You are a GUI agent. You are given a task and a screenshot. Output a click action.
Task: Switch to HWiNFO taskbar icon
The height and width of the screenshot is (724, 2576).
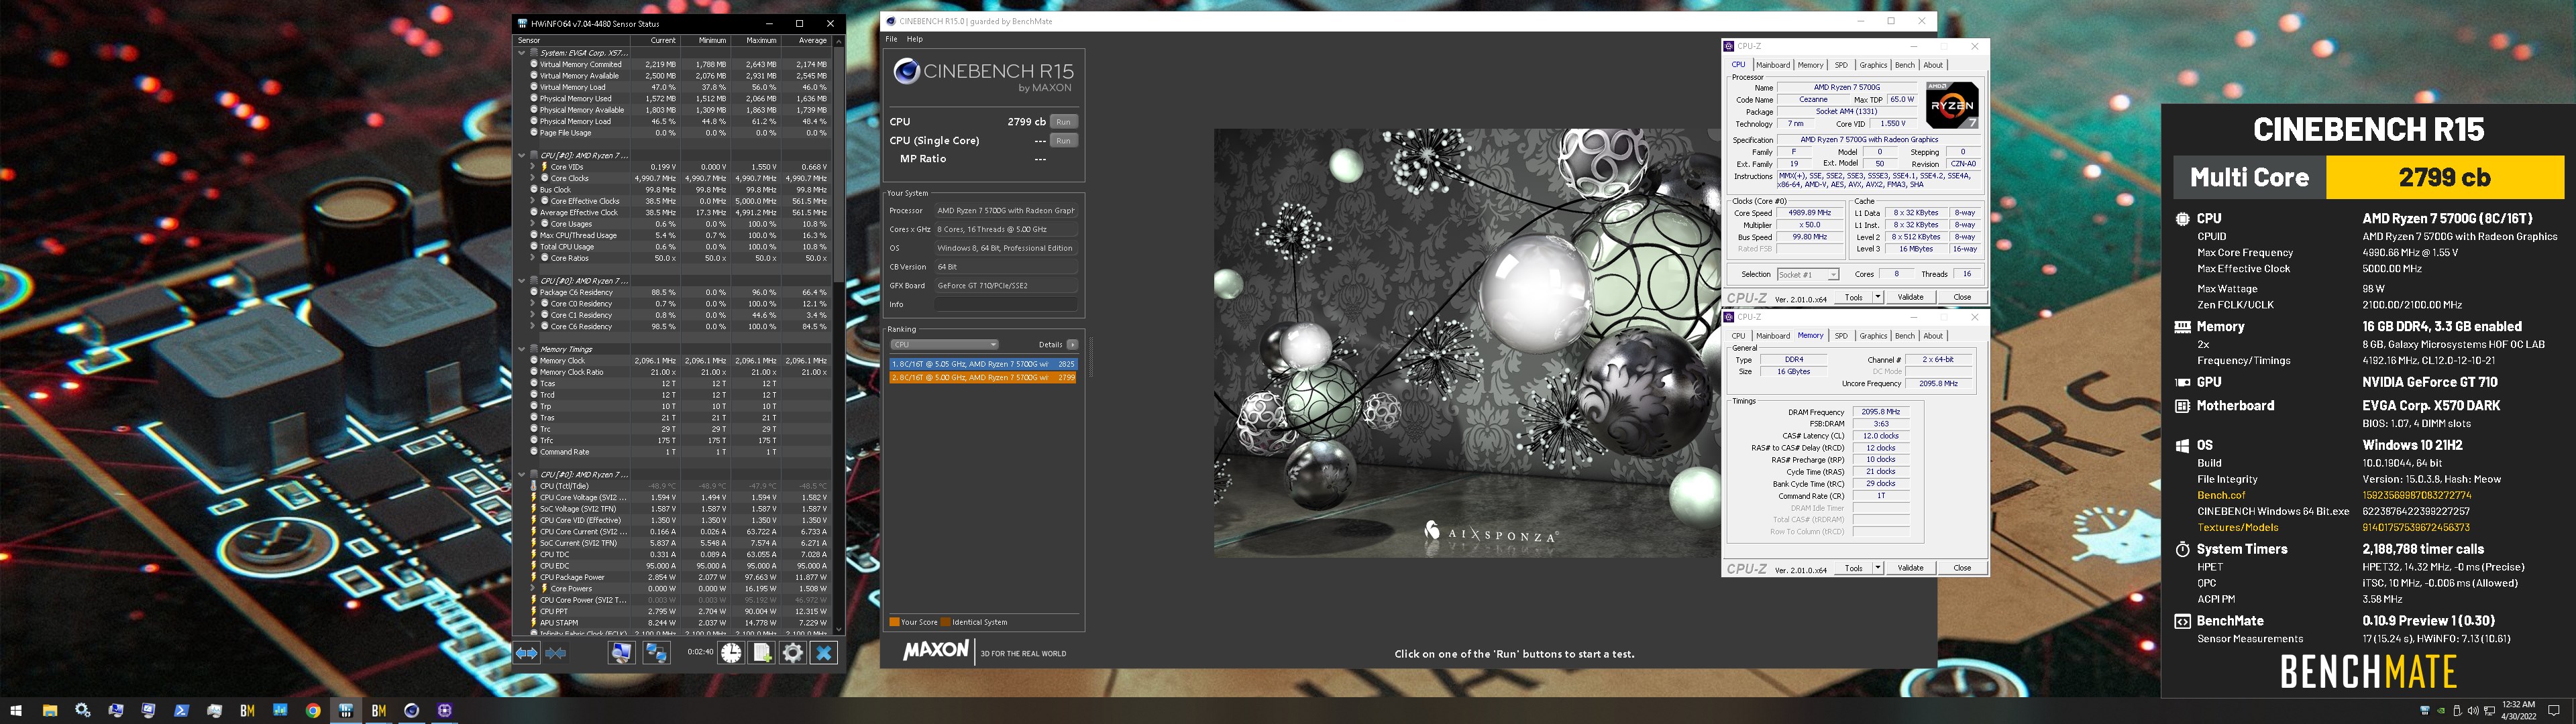pos(346,711)
